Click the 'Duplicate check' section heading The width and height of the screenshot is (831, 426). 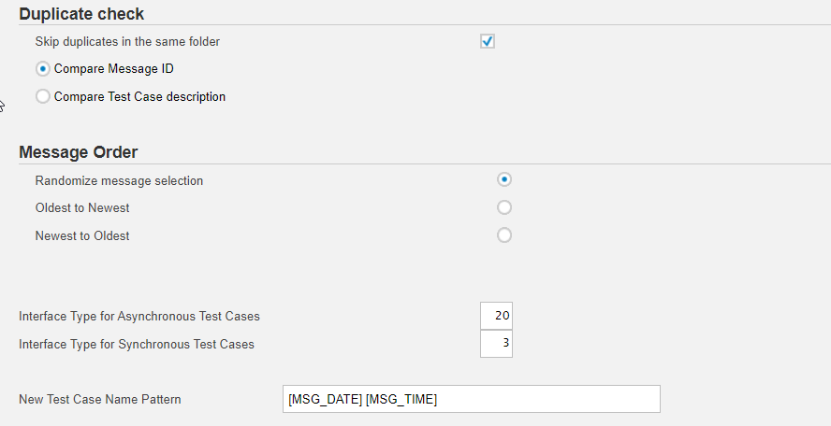point(81,14)
